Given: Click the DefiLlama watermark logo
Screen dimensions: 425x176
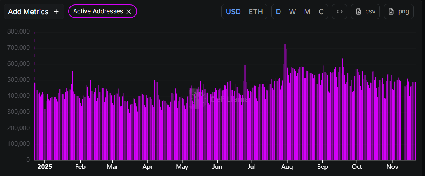Looking at the screenshot, I should coord(198,98).
